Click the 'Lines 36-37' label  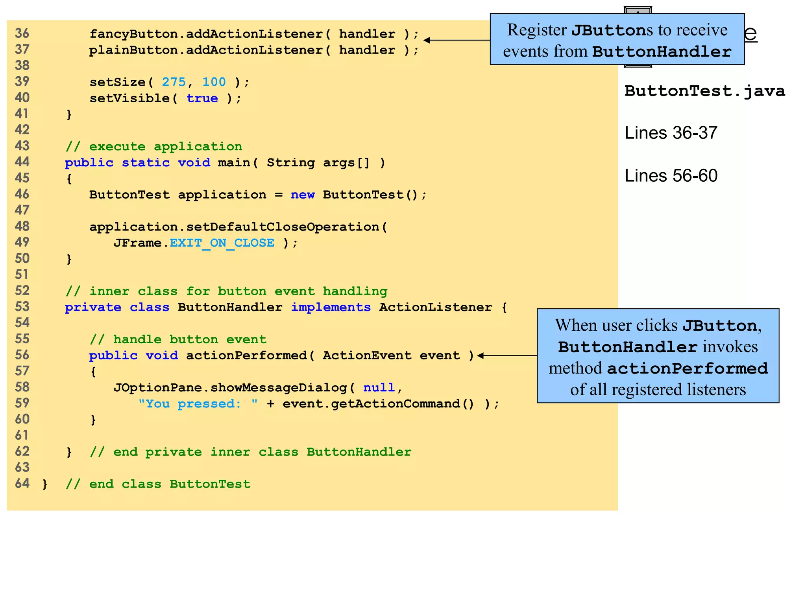pyautogui.click(x=671, y=133)
